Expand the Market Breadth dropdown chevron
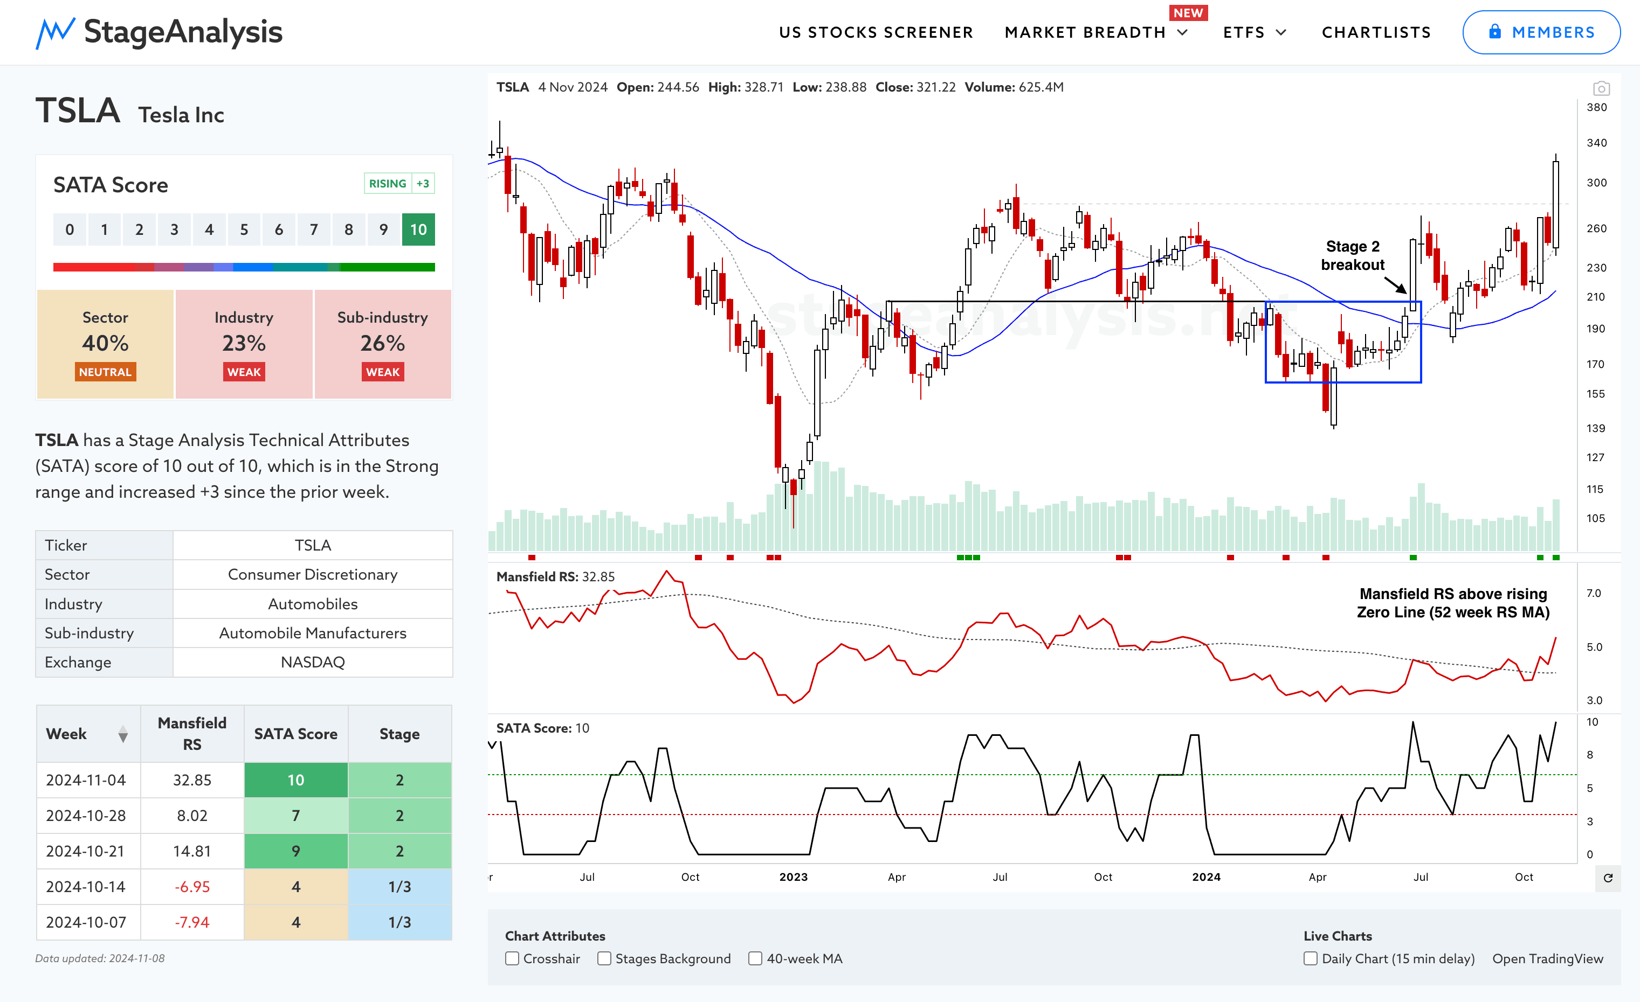1640x1002 pixels. pyautogui.click(x=1183, y=32)
